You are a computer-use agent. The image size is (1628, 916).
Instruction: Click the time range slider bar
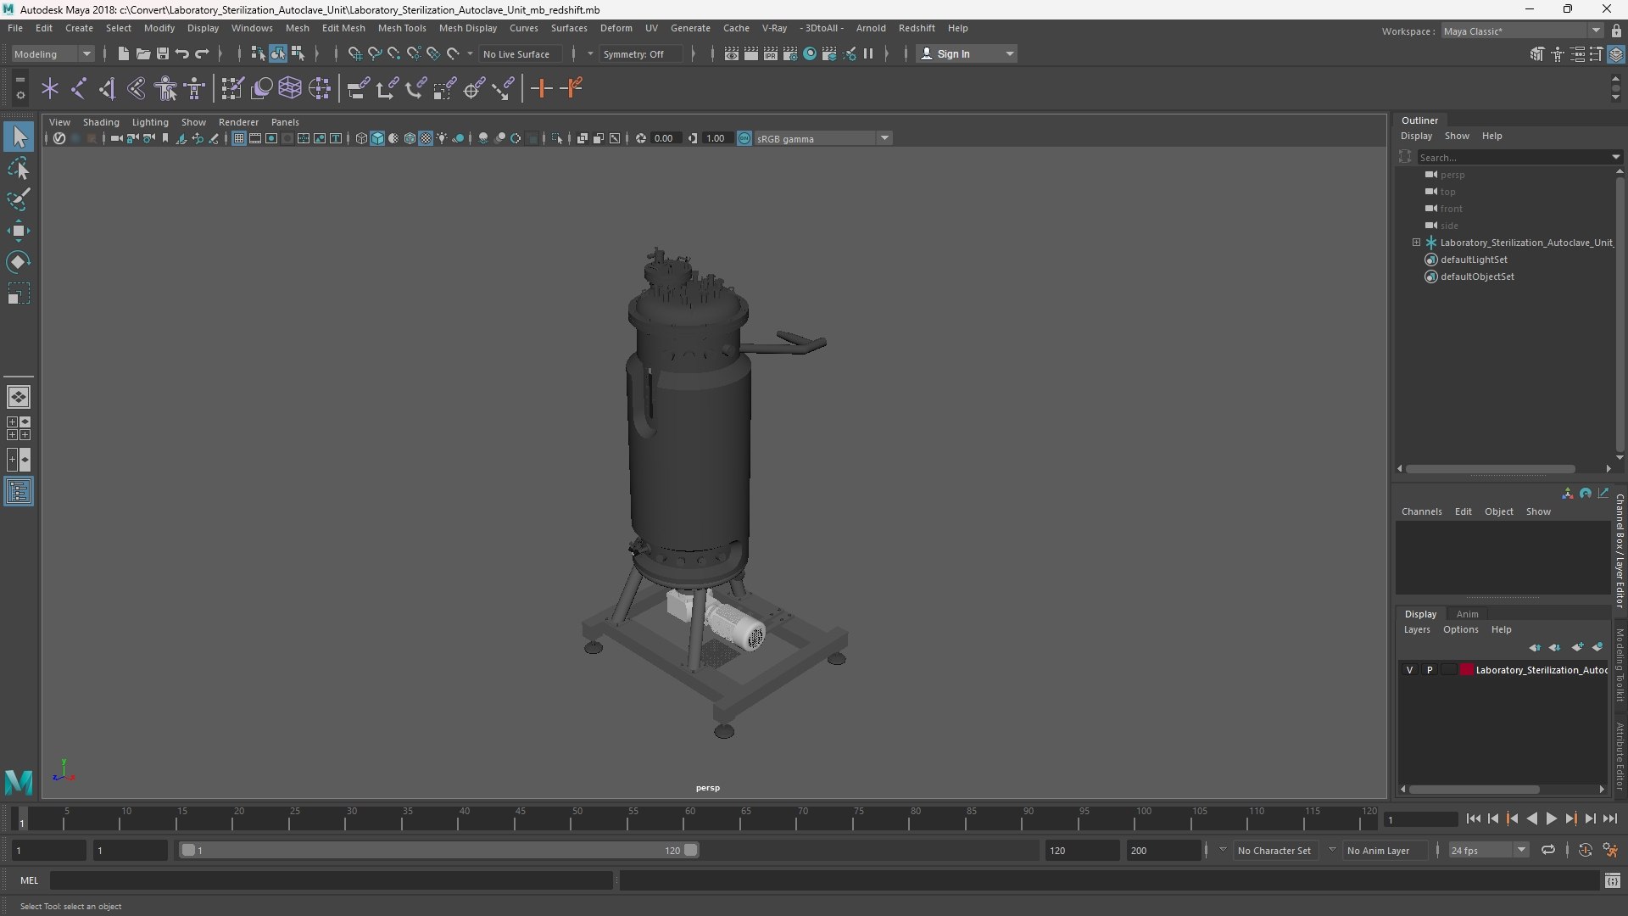click(x=438, y=850)
